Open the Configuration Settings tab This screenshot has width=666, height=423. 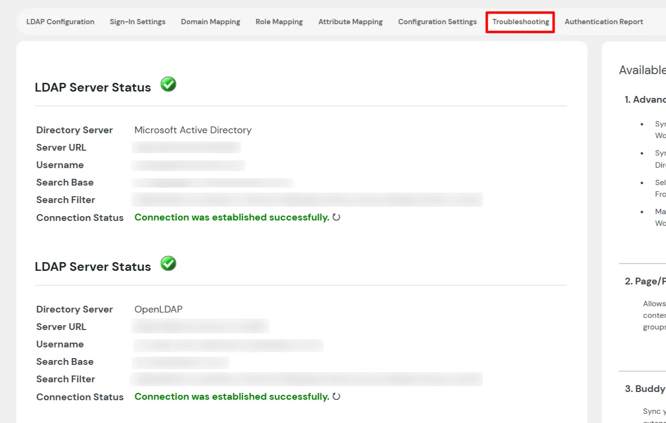437,22
